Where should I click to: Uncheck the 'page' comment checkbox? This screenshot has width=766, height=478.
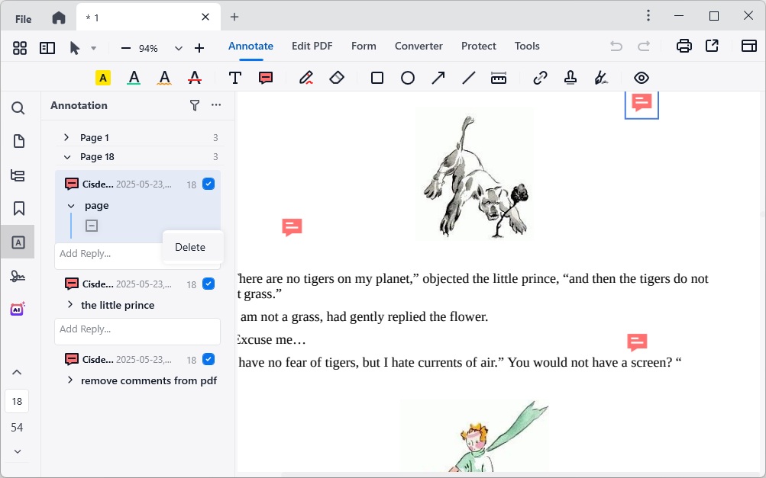tap(208, 184)
